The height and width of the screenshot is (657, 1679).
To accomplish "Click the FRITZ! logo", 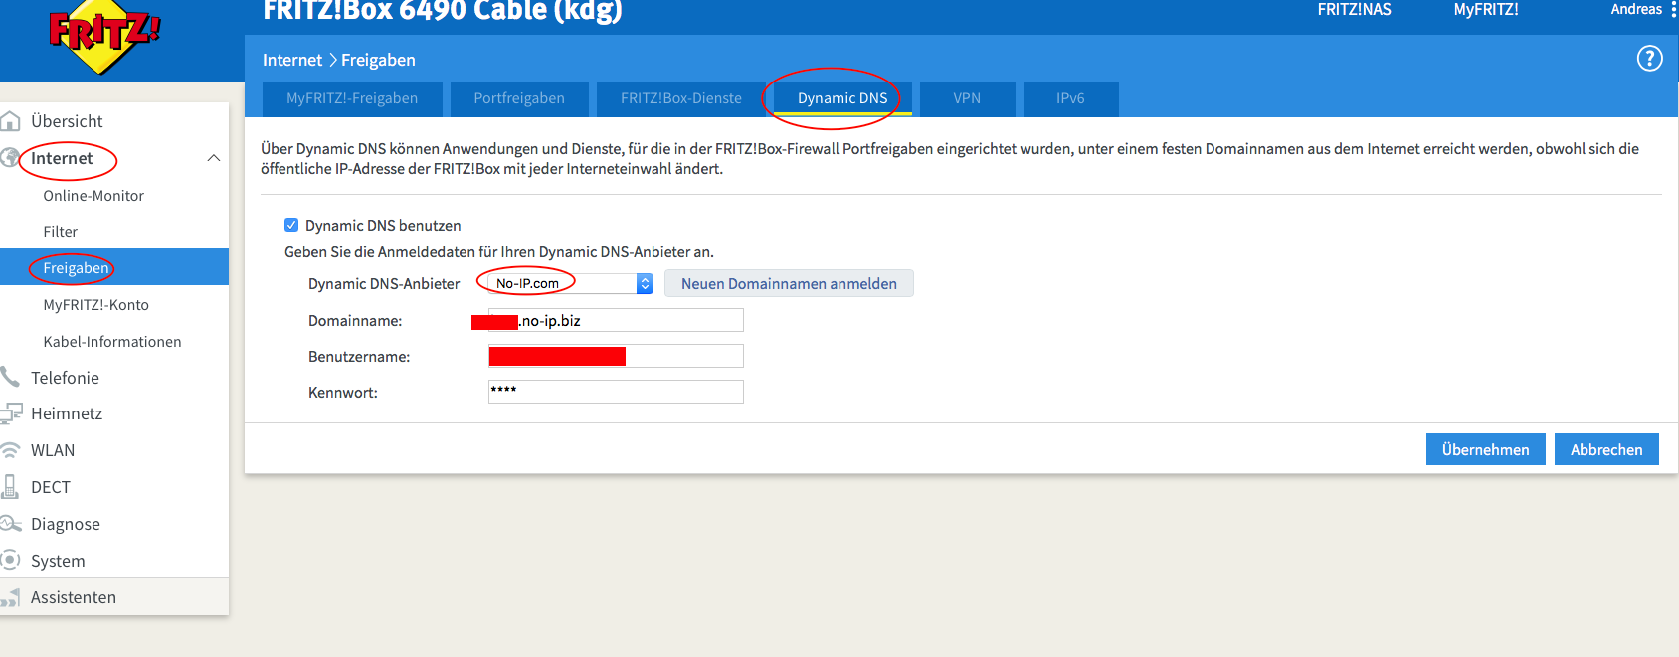I will tap(103, 37).
